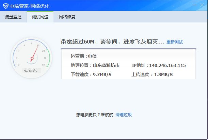Click the 地理位置：山东省潍坊市 text
This screenshot has height=140, width=208.
95,66
